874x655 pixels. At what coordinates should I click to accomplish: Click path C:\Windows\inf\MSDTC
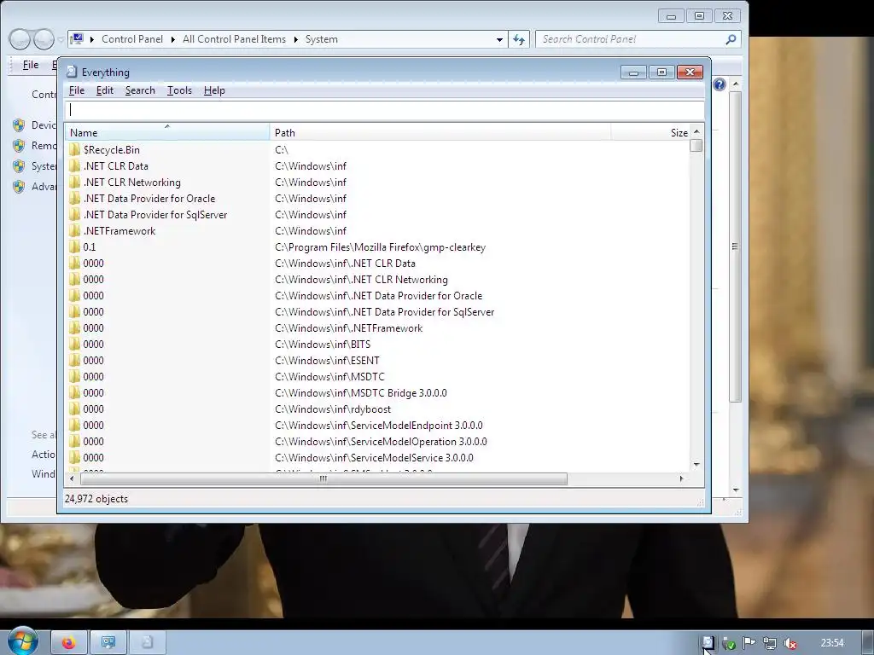[329, 376]
